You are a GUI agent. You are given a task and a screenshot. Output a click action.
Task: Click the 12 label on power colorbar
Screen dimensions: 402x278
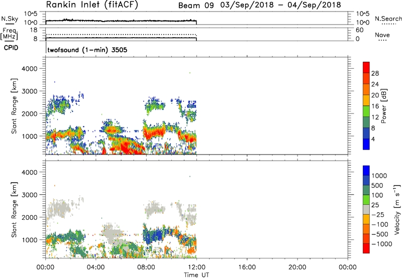(x=375, y=117)
